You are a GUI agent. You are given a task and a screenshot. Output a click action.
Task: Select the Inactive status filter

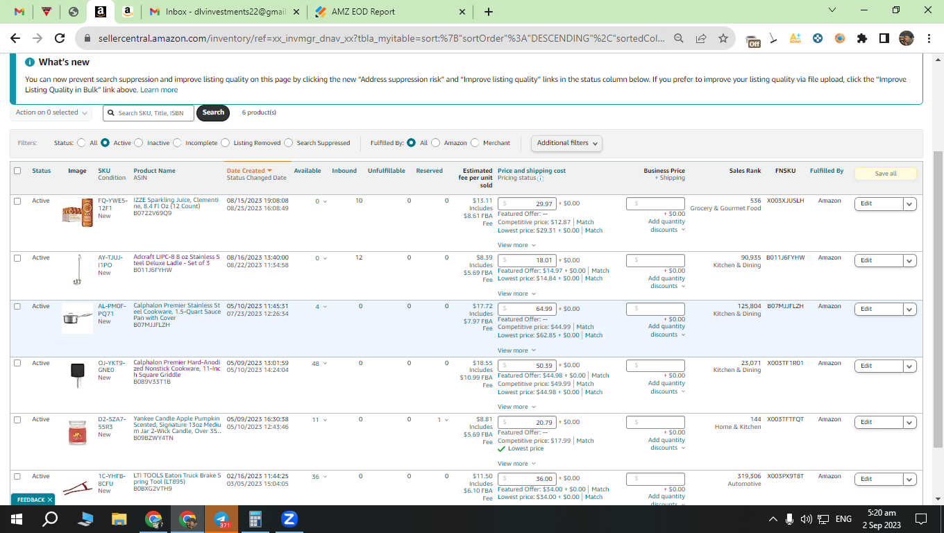pyautogui.click(x=139, y=143)
